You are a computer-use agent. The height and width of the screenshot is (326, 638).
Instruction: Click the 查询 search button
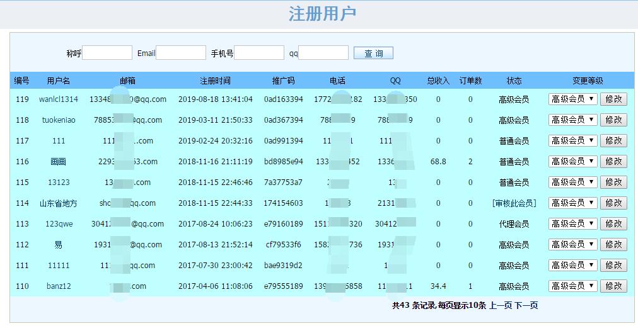click(x=373, y=53)
